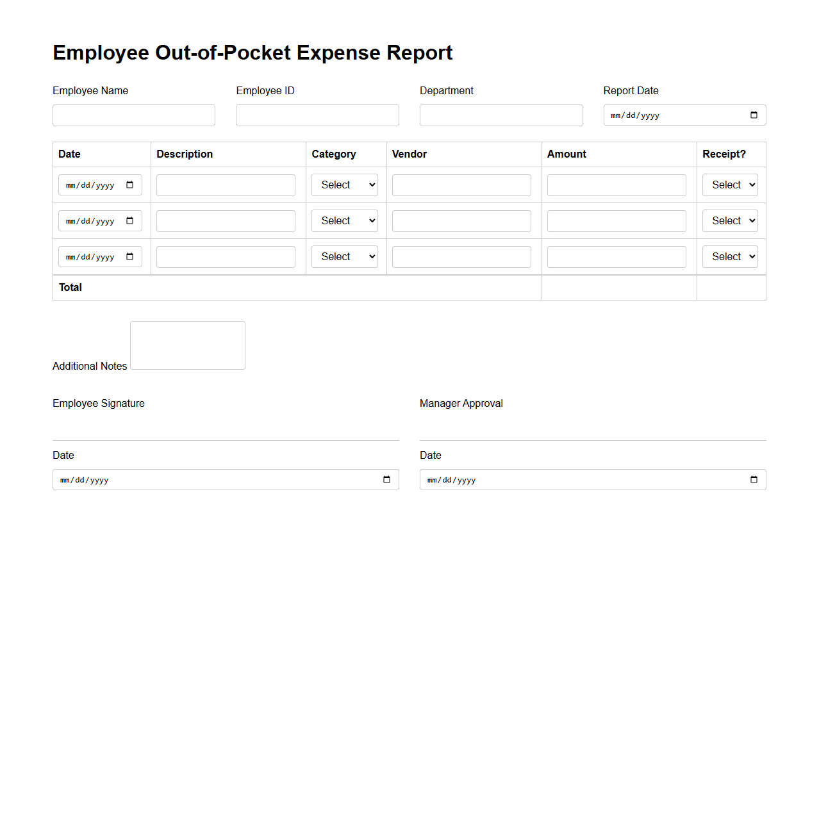Open the calendar picker in the third expense row
This screenshot has height=833, width=819.
[x=131, y=256]
